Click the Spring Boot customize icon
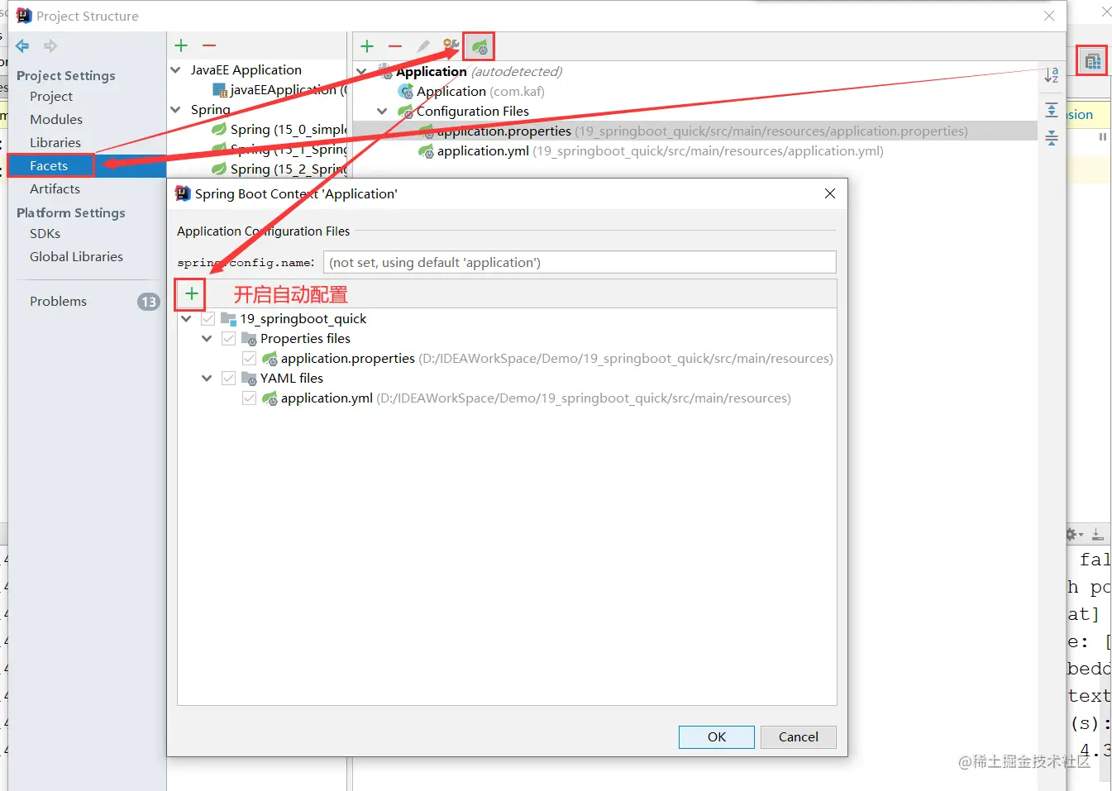The image size is (1112, 791). (479, 47)
